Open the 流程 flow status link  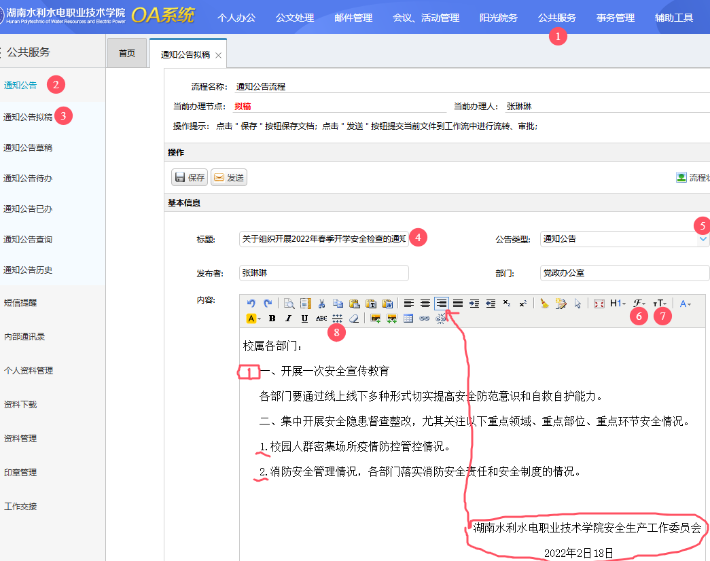tap(693, 177)
